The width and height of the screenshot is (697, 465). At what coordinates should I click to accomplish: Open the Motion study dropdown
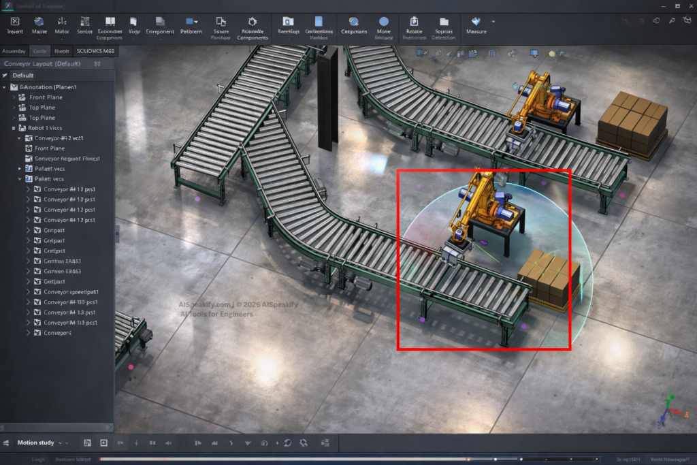click(x=60, y=443)
